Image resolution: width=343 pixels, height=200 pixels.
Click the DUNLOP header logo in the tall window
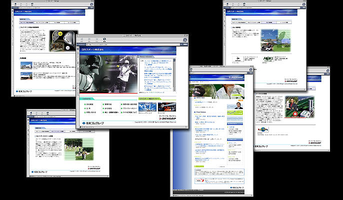pos(236,77)
